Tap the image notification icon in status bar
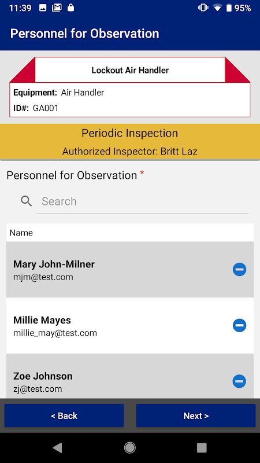The height and width of the screenshot is (463, 260). click(x=43, y=8)
